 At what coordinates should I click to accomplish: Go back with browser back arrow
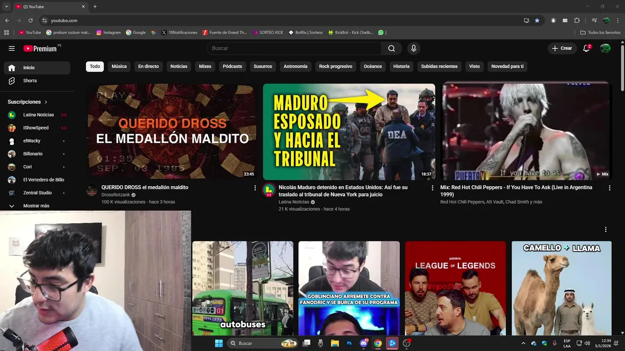click(7, 20)
